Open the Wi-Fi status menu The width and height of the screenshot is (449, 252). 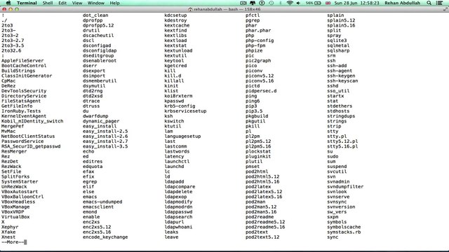(290, 3)
